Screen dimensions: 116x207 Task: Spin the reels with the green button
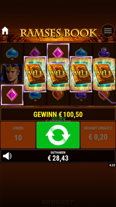click(58, 135)
